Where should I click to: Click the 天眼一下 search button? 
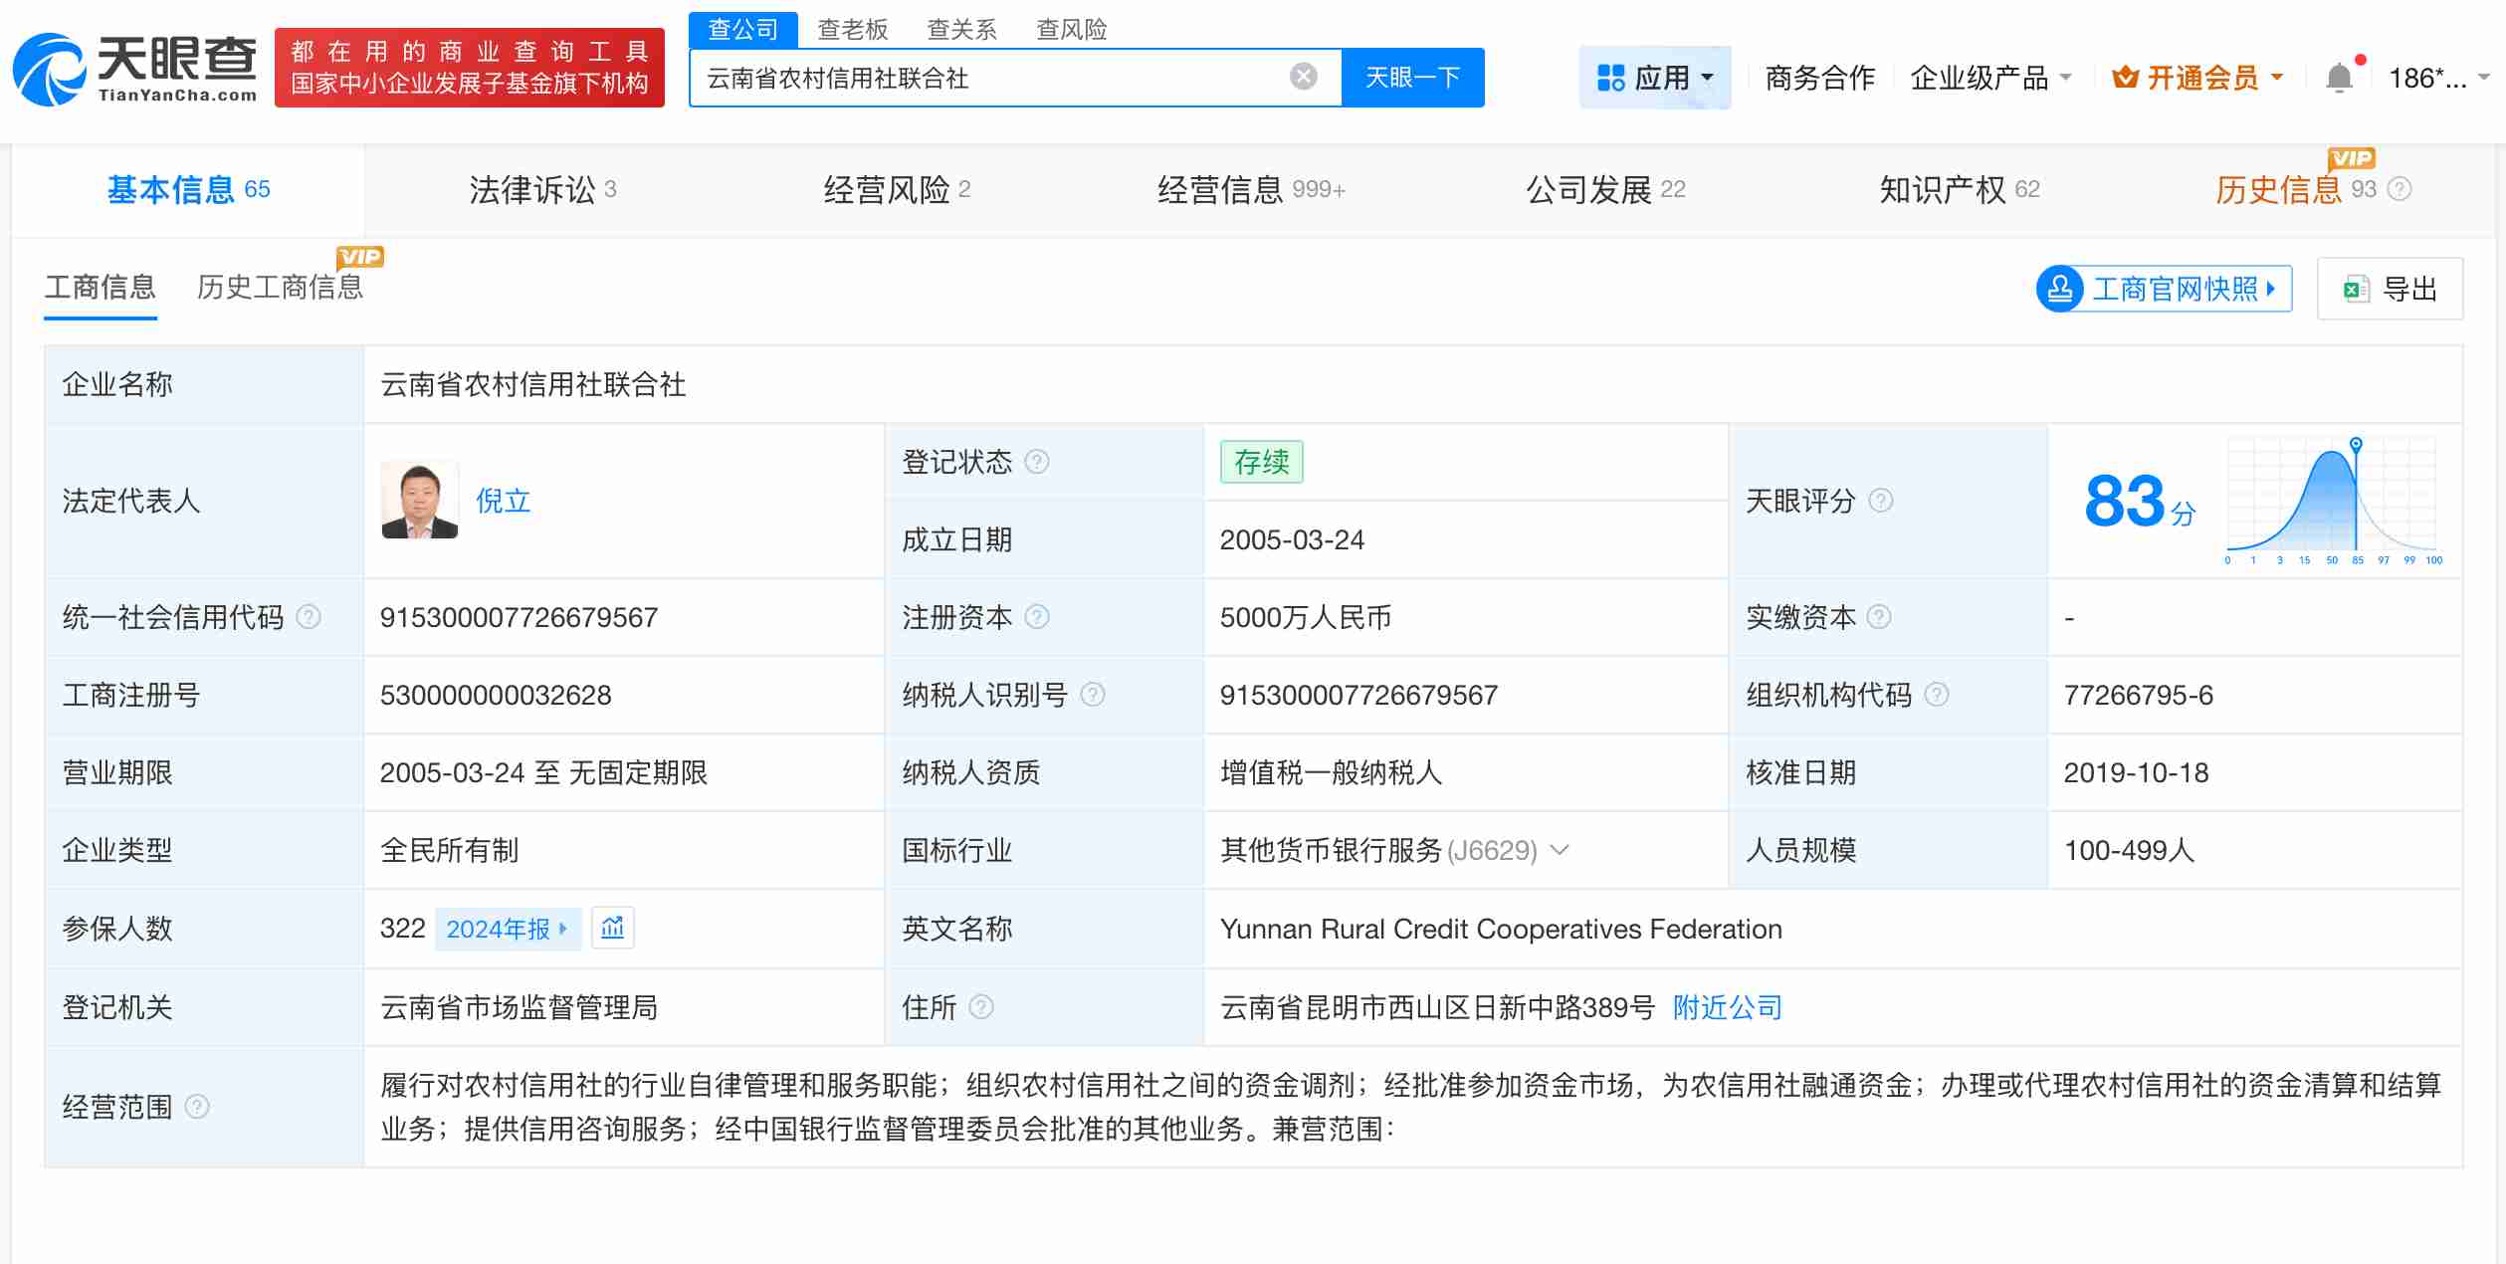click(1413, 77)
